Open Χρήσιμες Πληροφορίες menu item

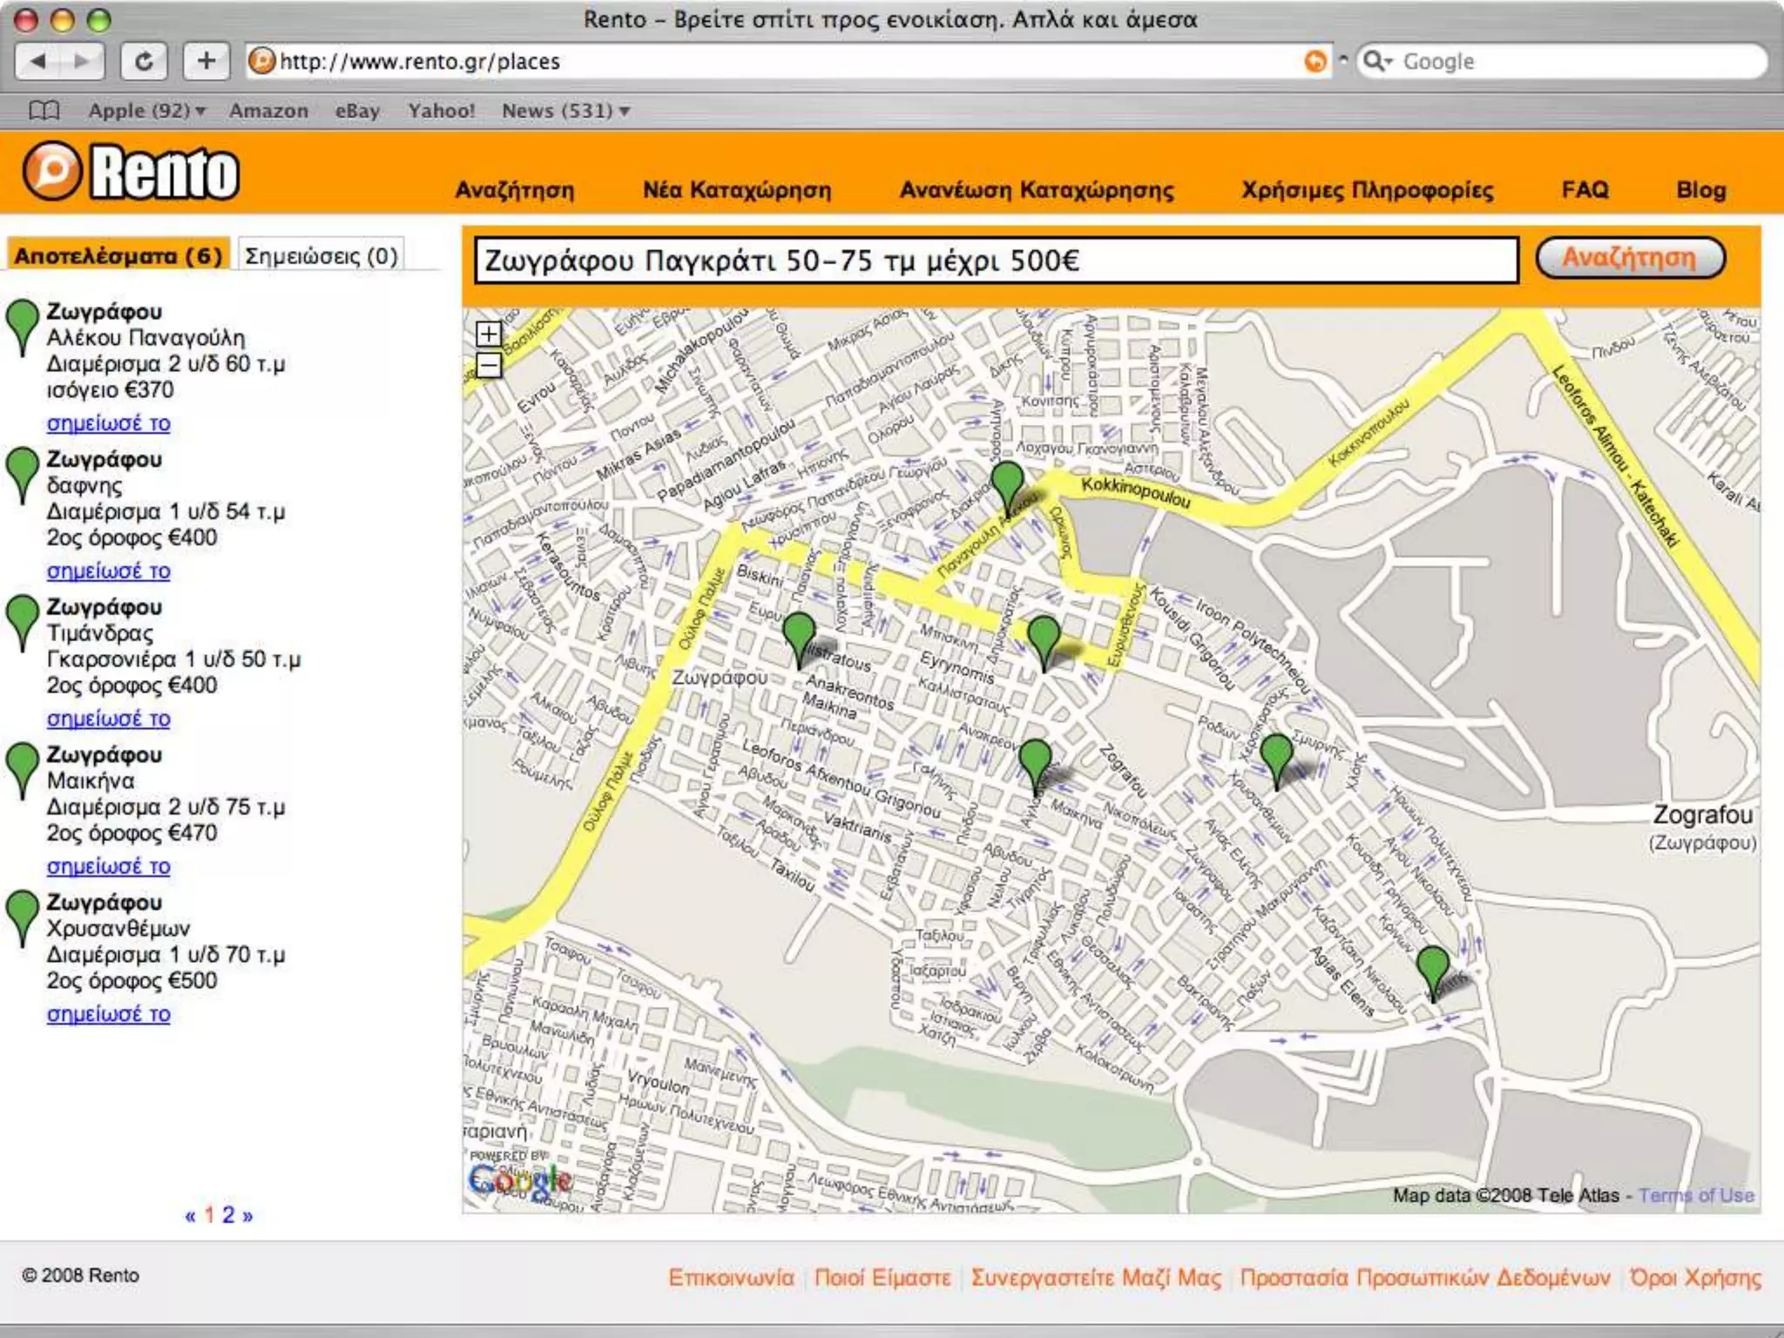point(1368,190)
